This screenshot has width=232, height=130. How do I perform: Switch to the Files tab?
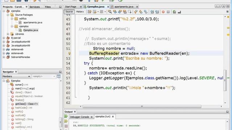(47, 7)
